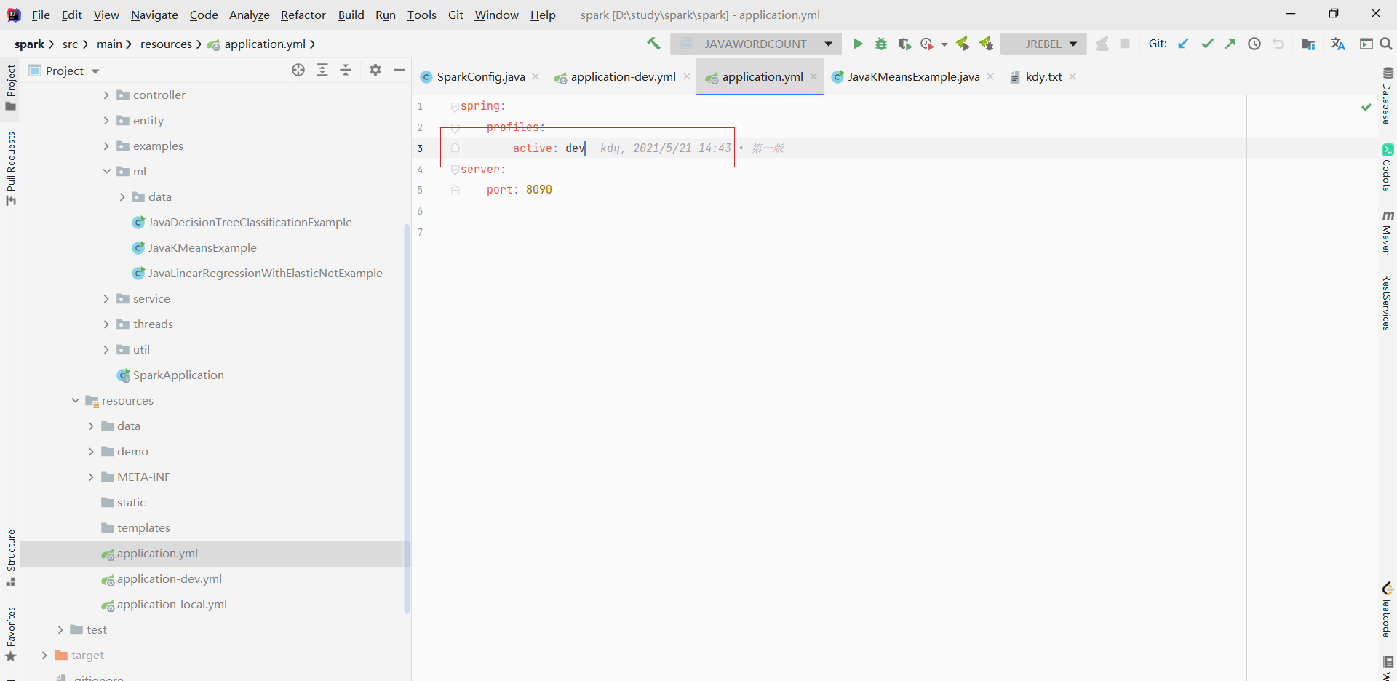The width and height of the screenshot is (1397, 681).
Task: Switch to SparkConfig.java tab
Action: (x=480, y=76)
